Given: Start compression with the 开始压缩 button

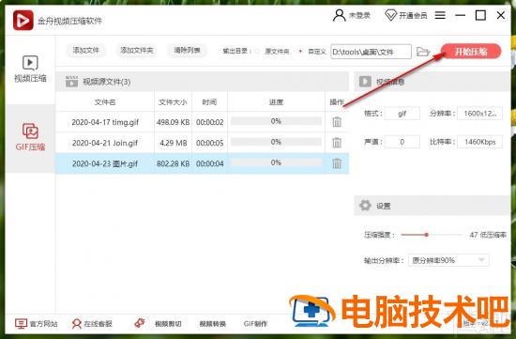Looking at the screenshot, I should coord(471,52).
